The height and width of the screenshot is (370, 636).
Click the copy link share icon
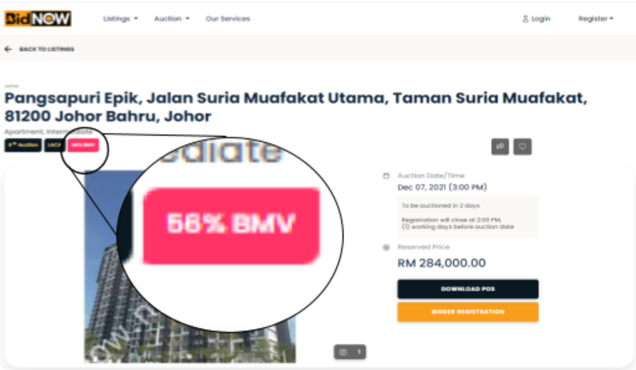point(500,147)
